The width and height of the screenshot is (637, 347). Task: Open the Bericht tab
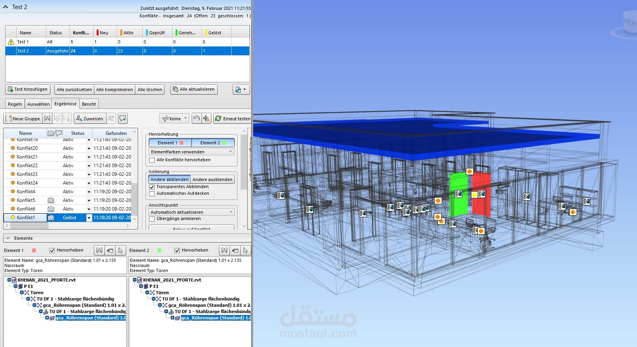[89, 104]
